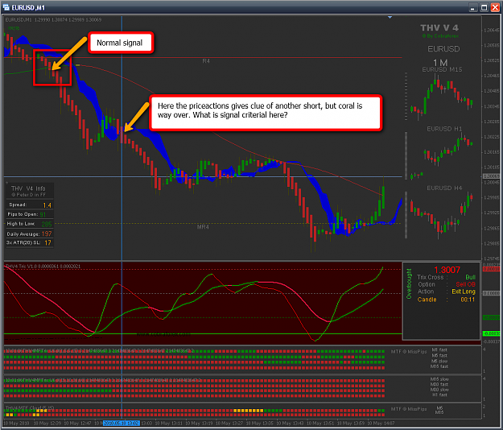
Task: Click the 1.30645 price axis value
Action: tap(492, 30)
